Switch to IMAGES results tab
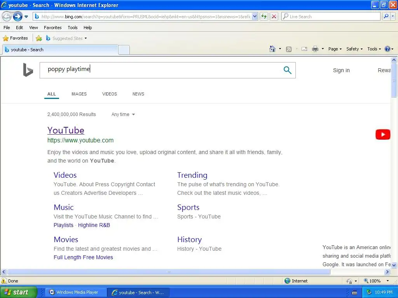 79,94
